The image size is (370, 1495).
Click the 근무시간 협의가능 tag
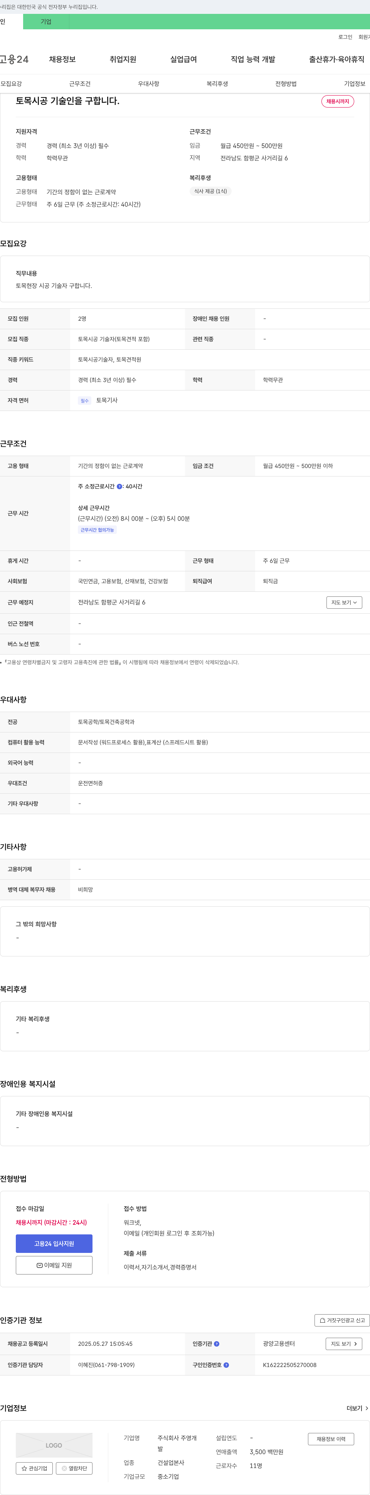tap(97, 530)
